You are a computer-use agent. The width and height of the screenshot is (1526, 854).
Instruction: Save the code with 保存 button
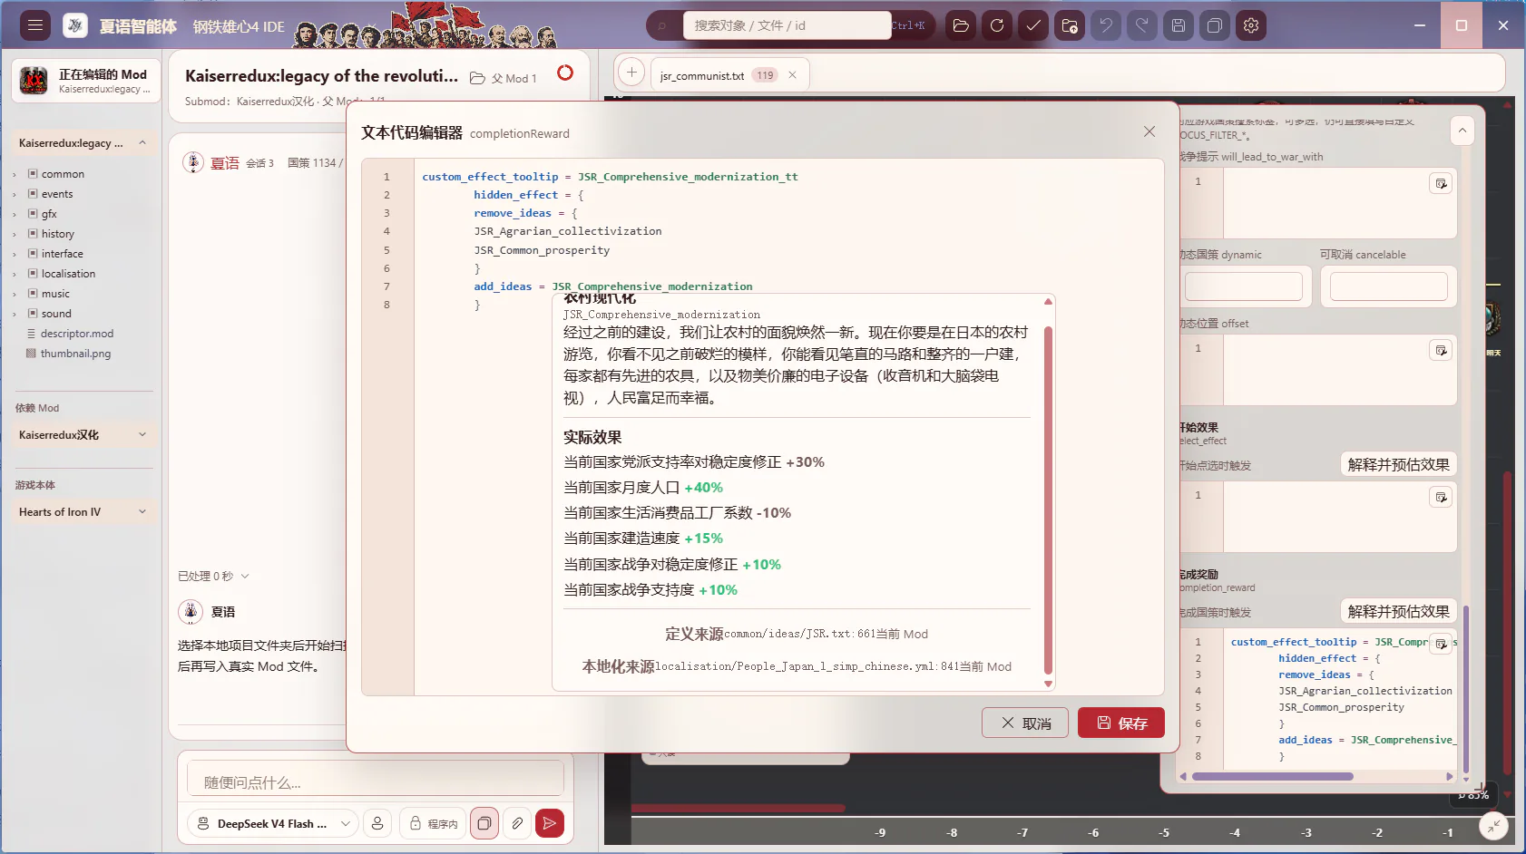pyautogui.click(x=1121, y=723)
